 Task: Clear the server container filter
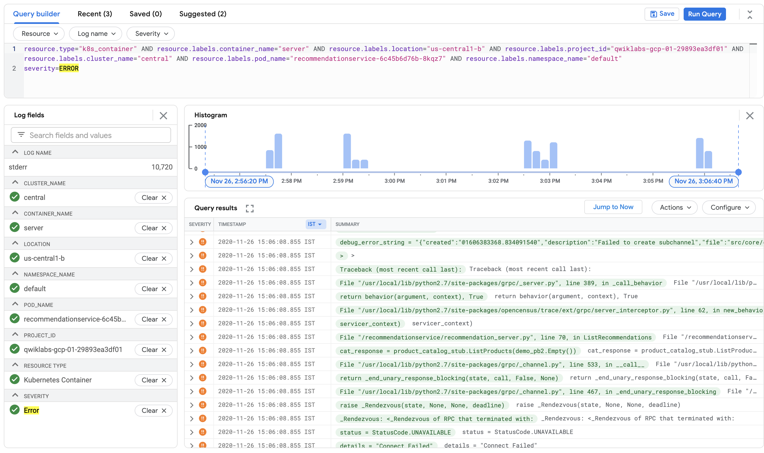pyautogui.click(x=153, y=228)
